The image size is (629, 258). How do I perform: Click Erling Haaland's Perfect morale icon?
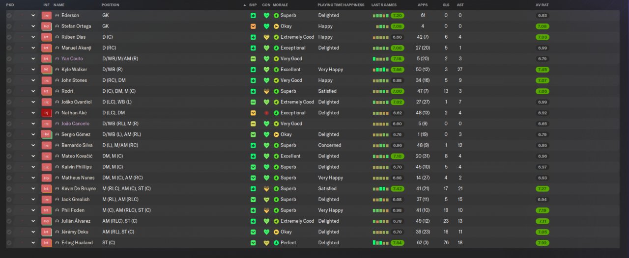(276, 243)
